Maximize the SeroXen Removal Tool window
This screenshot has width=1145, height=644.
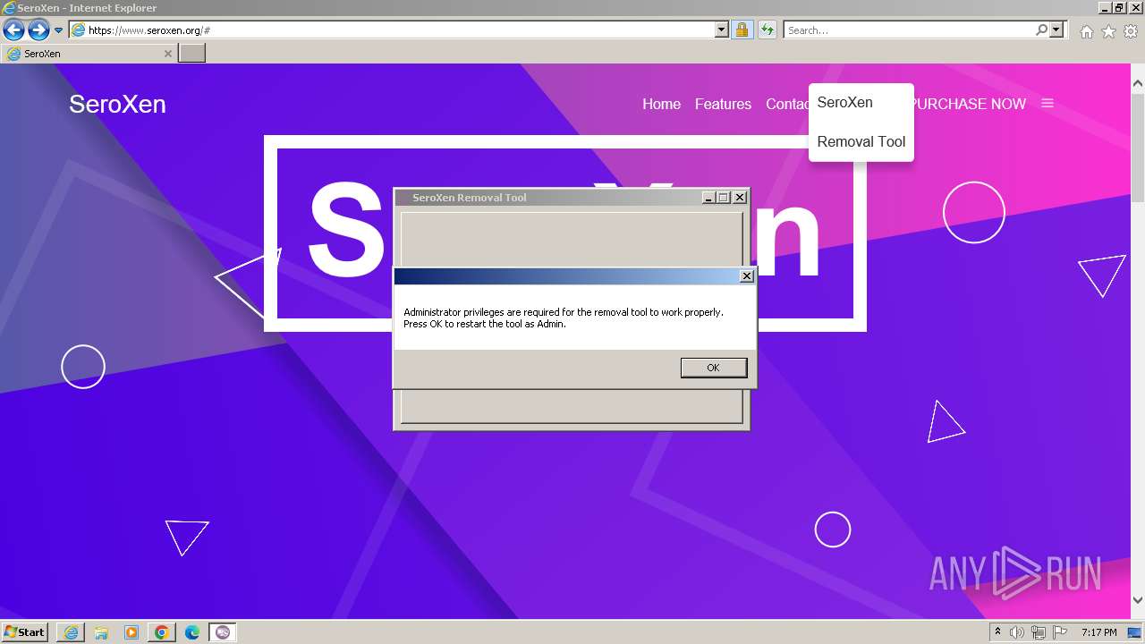coord(724,198)
